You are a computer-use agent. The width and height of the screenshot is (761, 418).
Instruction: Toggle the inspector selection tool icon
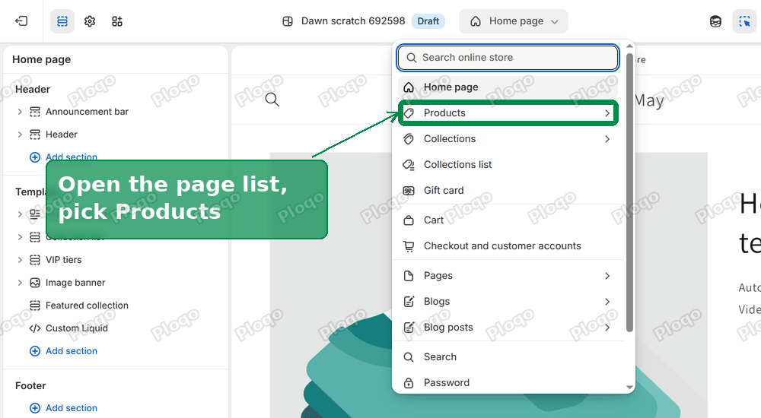744,21
